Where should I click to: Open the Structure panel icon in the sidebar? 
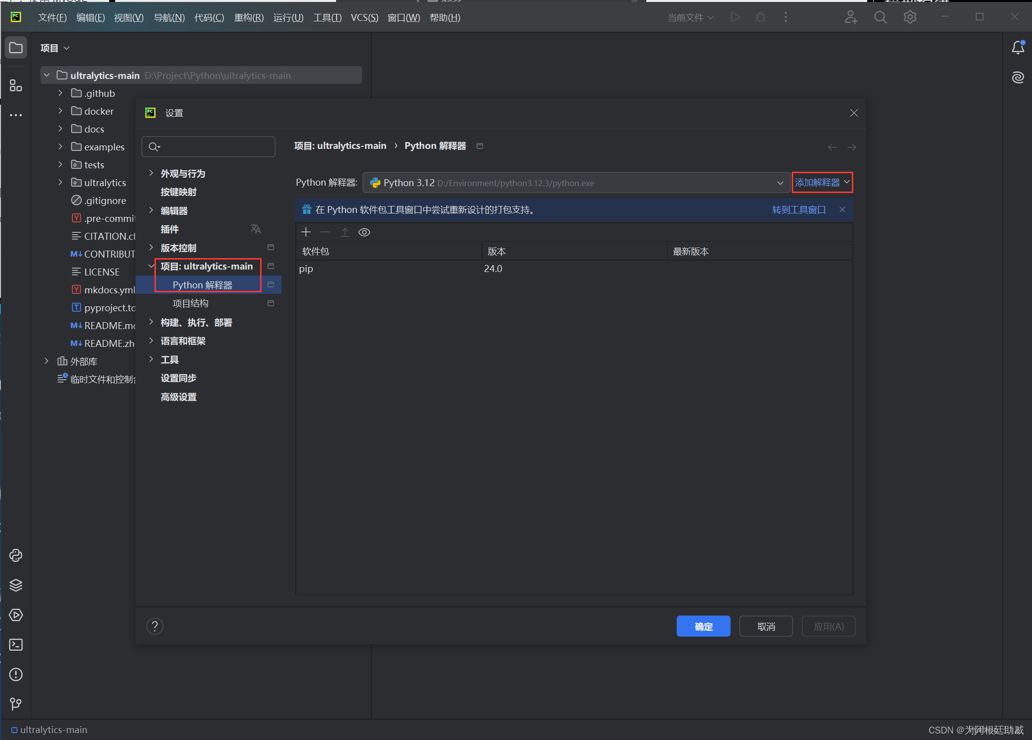16,85
